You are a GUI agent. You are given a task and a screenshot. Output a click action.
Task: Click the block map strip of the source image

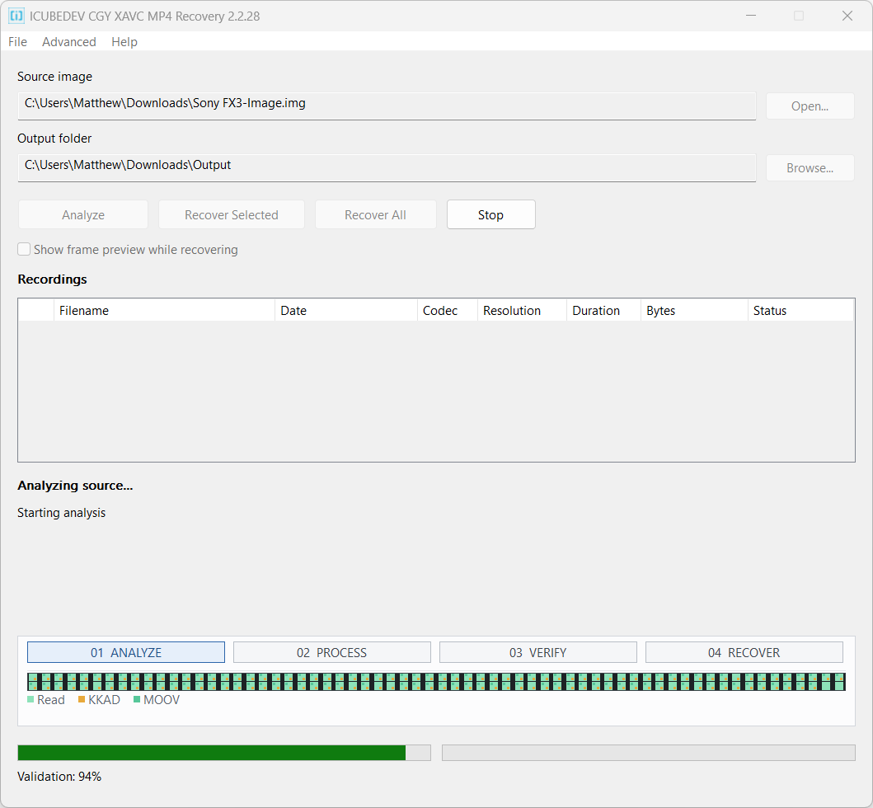[x=437, y=682]
